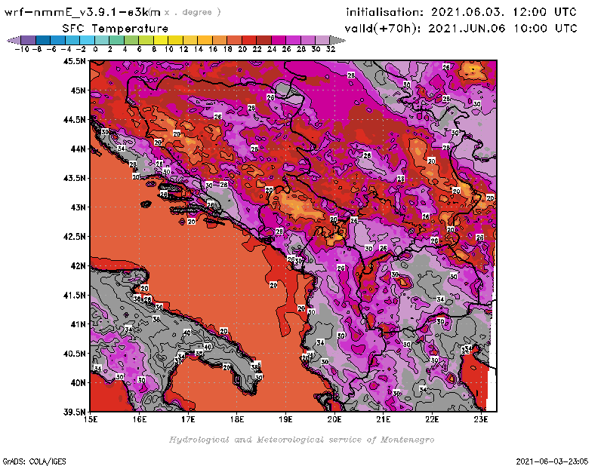The image size is (604, 466).
Task: Click the latitude label '40.5N'
Action: pos(75,354)
